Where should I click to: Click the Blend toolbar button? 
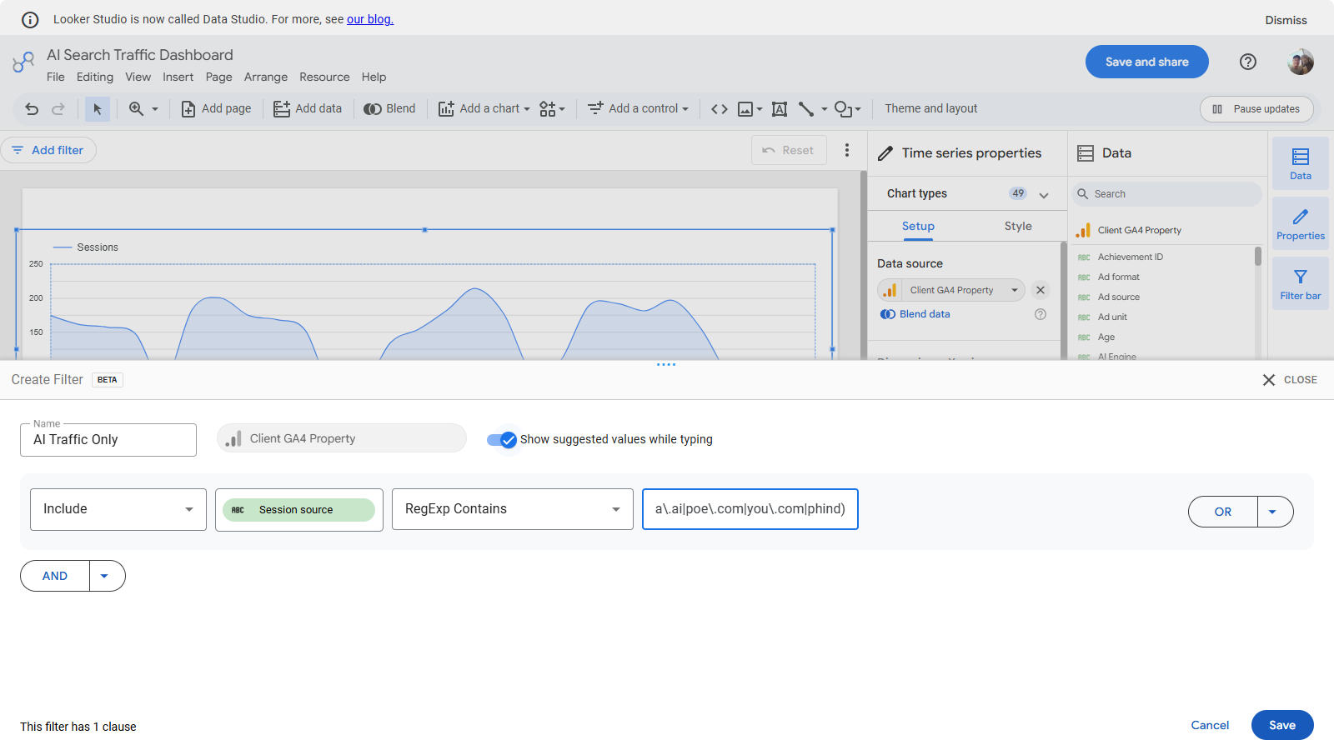click(389, 108)
